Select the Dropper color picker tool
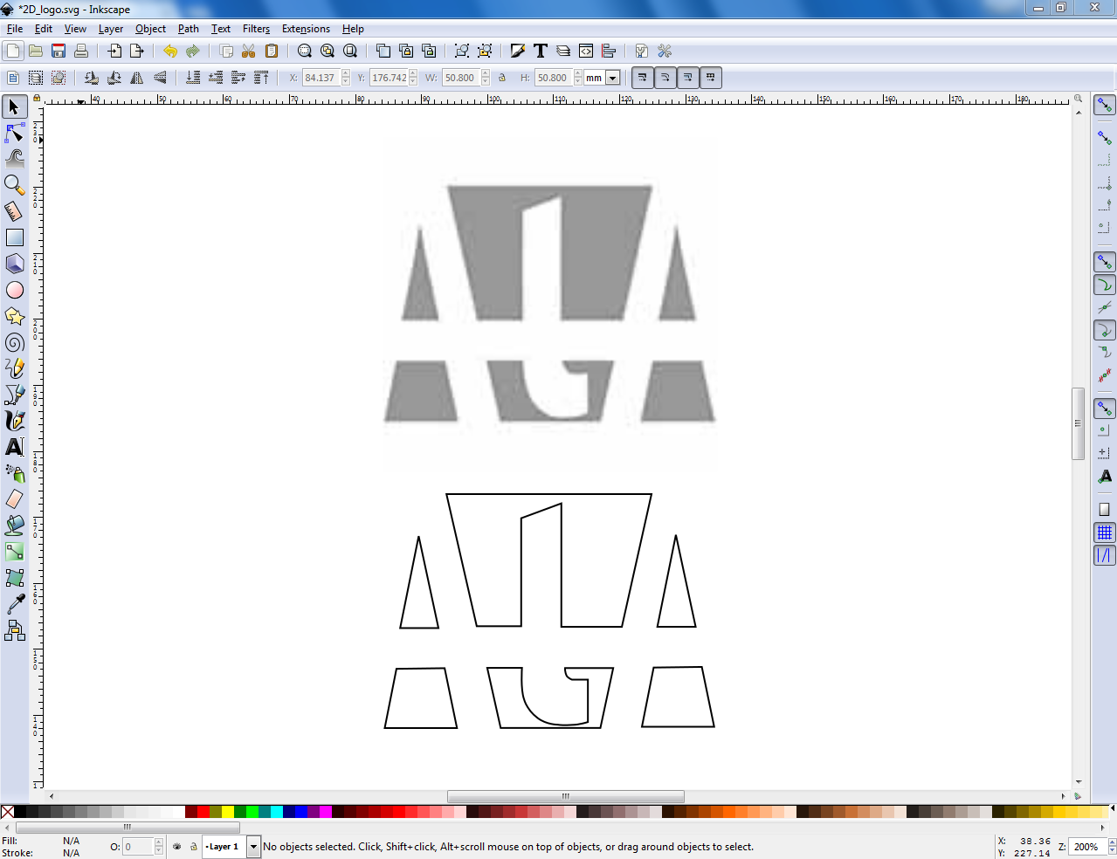Image resolution: width=1117 pixels, height=859 pixels. [x=15, y=604]
